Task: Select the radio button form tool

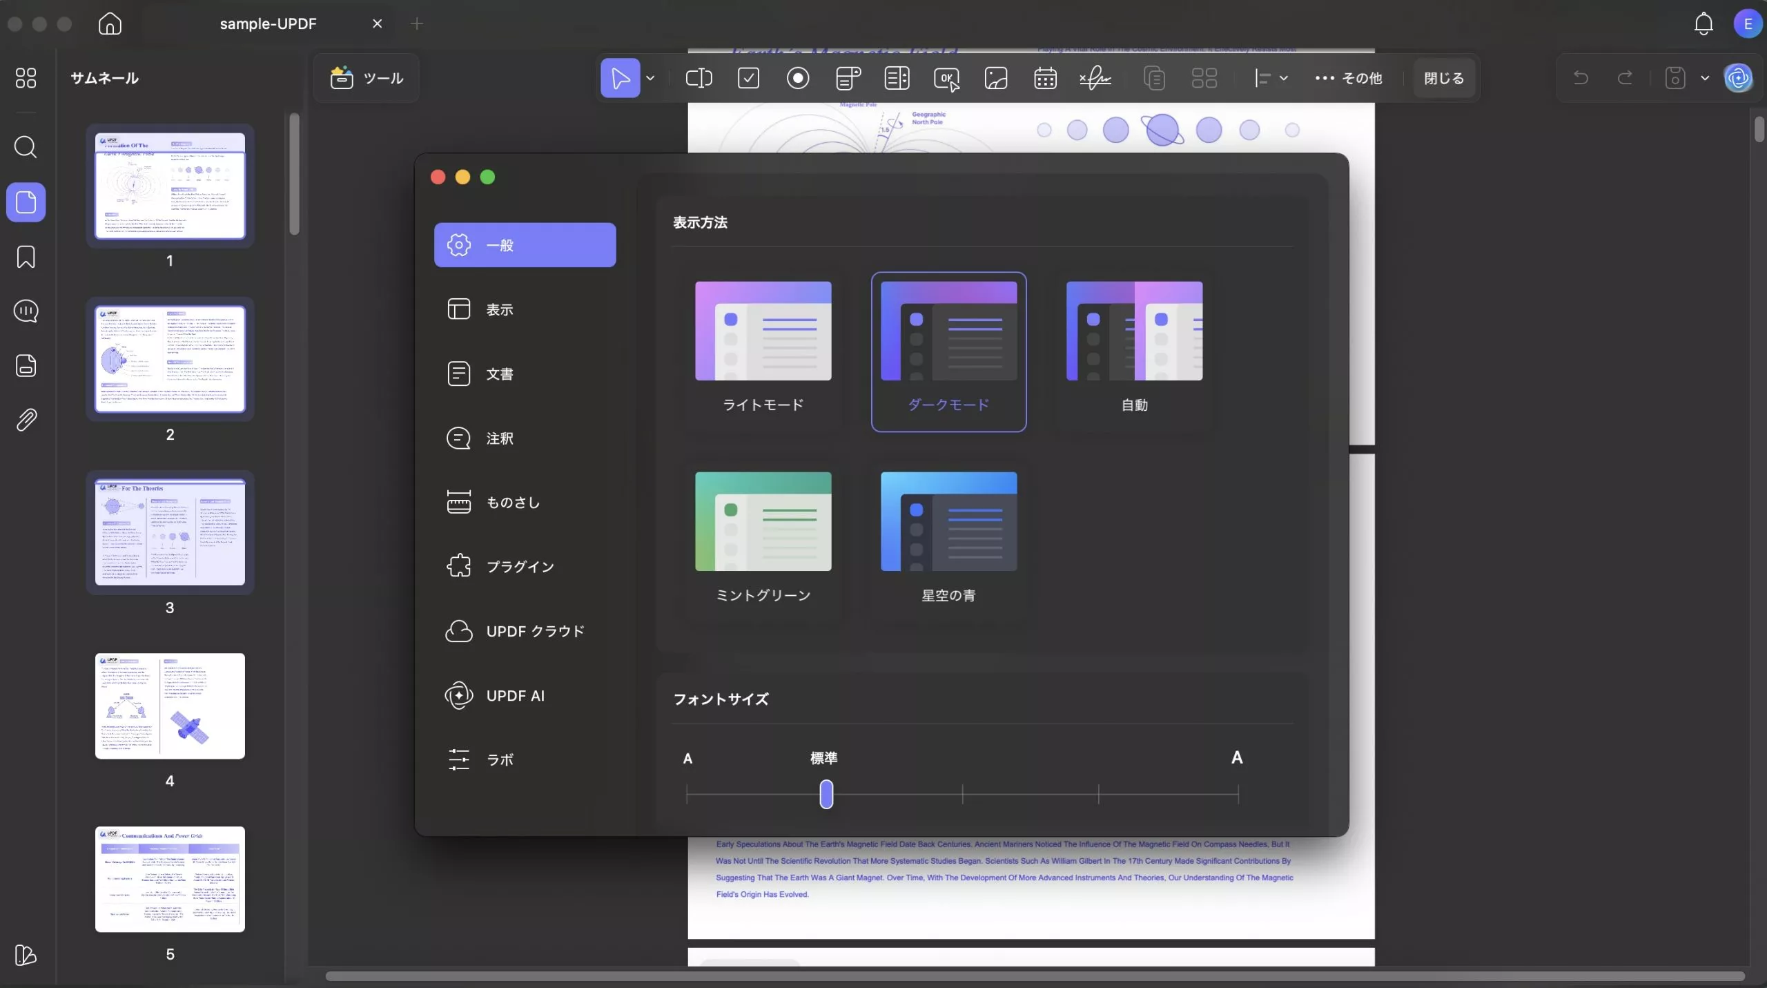Action: click(x=798, y=78)
